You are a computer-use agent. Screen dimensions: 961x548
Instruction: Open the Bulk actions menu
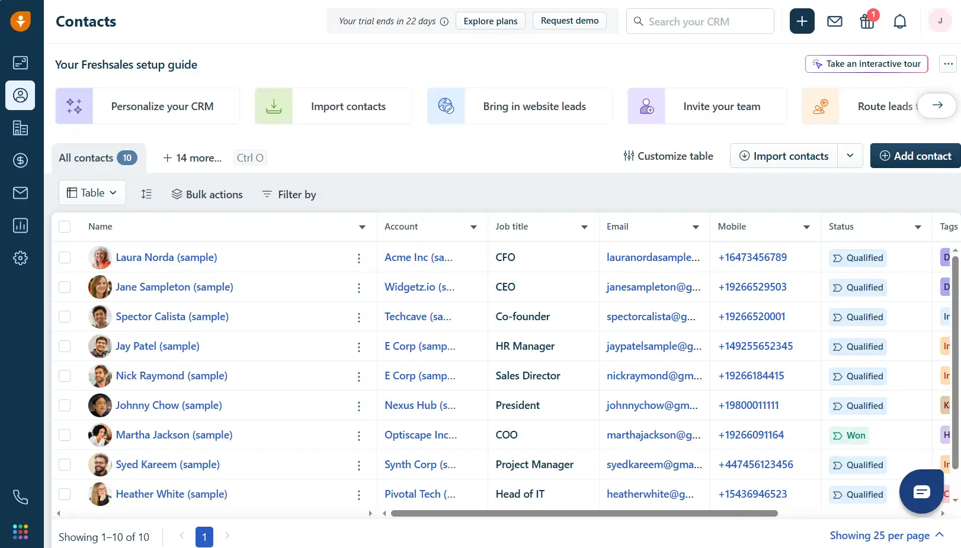click(207, 194)
